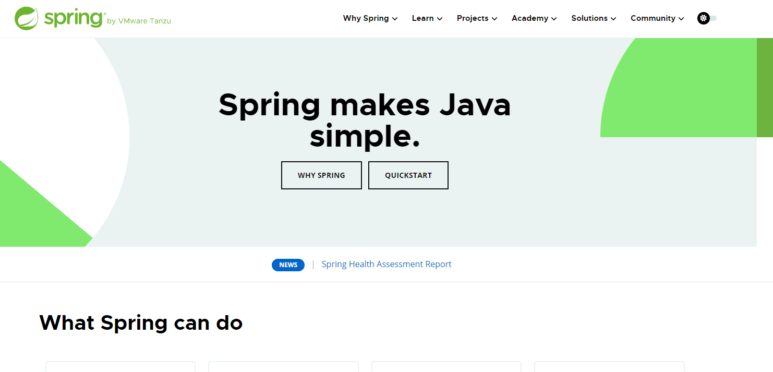Open the Learn menu
Screen dimensions: 773x372
click(427, 18)
